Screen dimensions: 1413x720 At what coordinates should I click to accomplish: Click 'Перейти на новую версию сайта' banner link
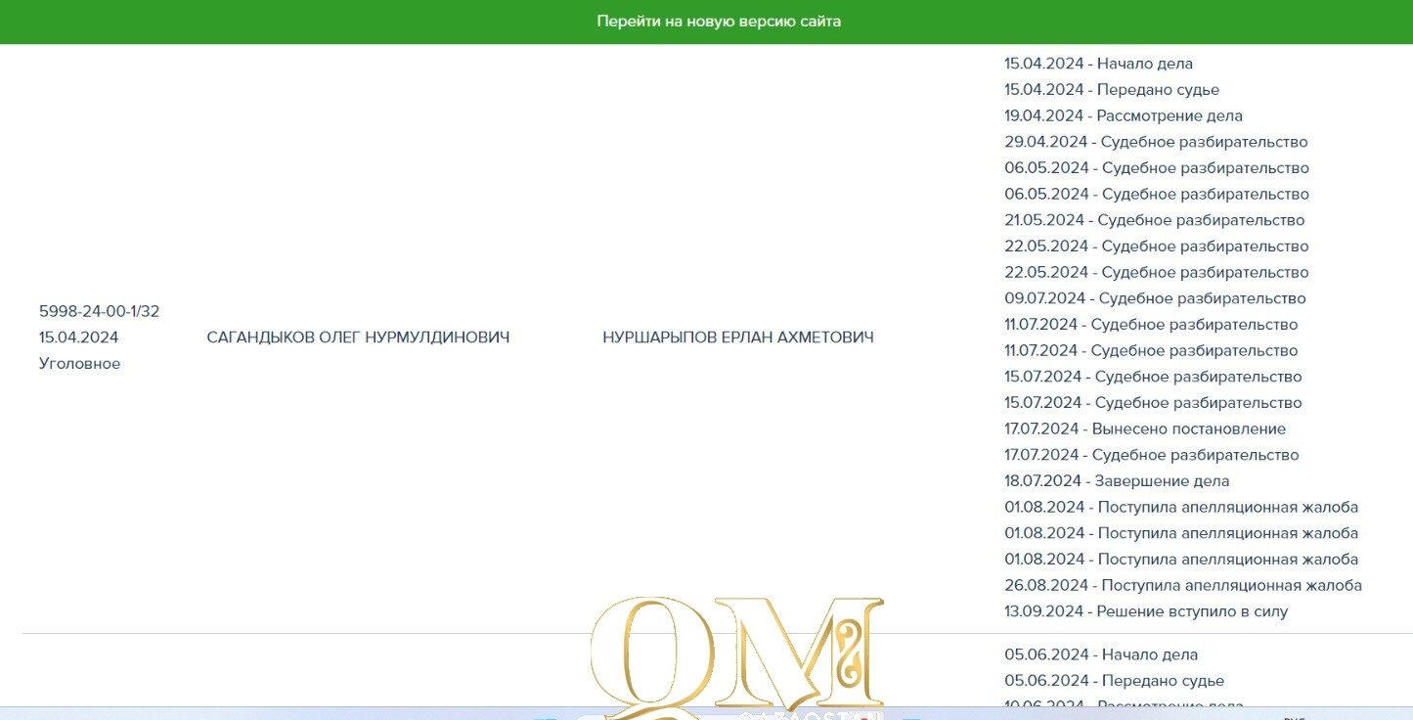point(719,21)
